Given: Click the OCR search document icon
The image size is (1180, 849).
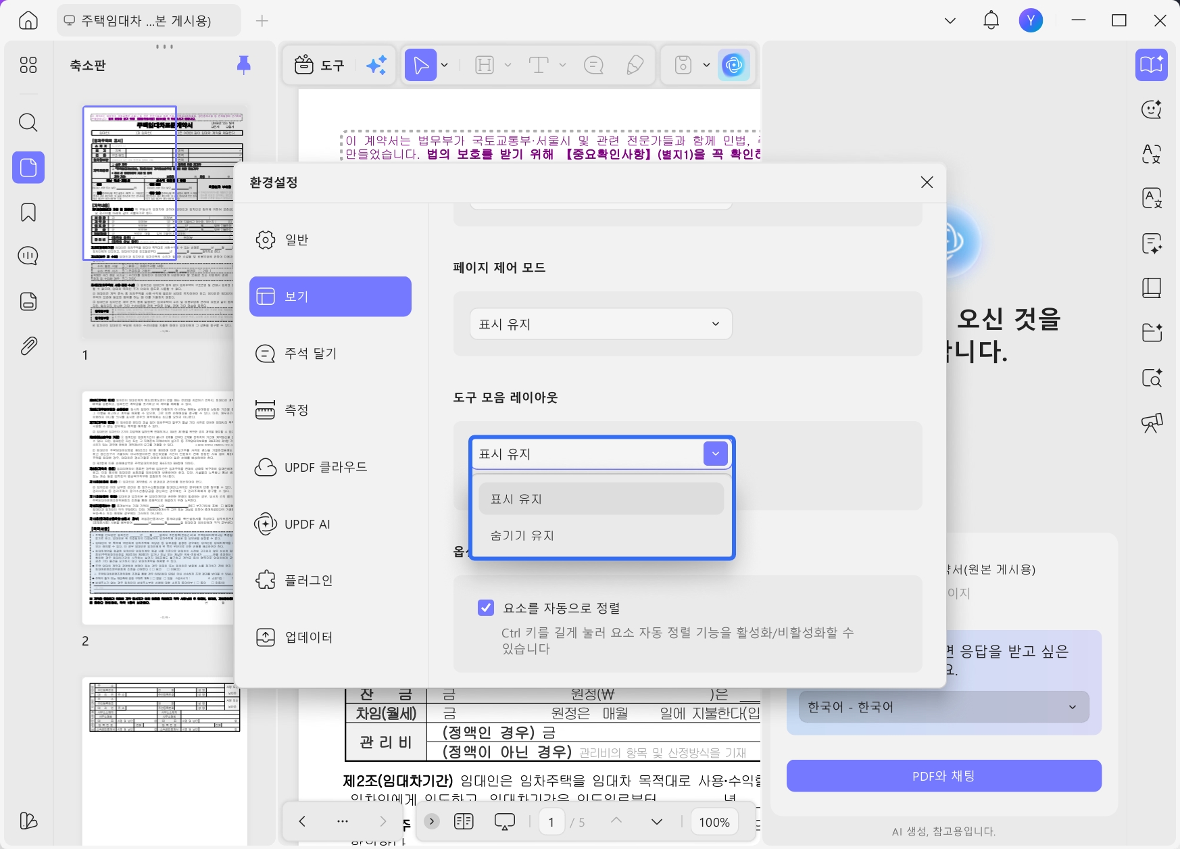Looking at the screenshot, I should (1152, 378).
